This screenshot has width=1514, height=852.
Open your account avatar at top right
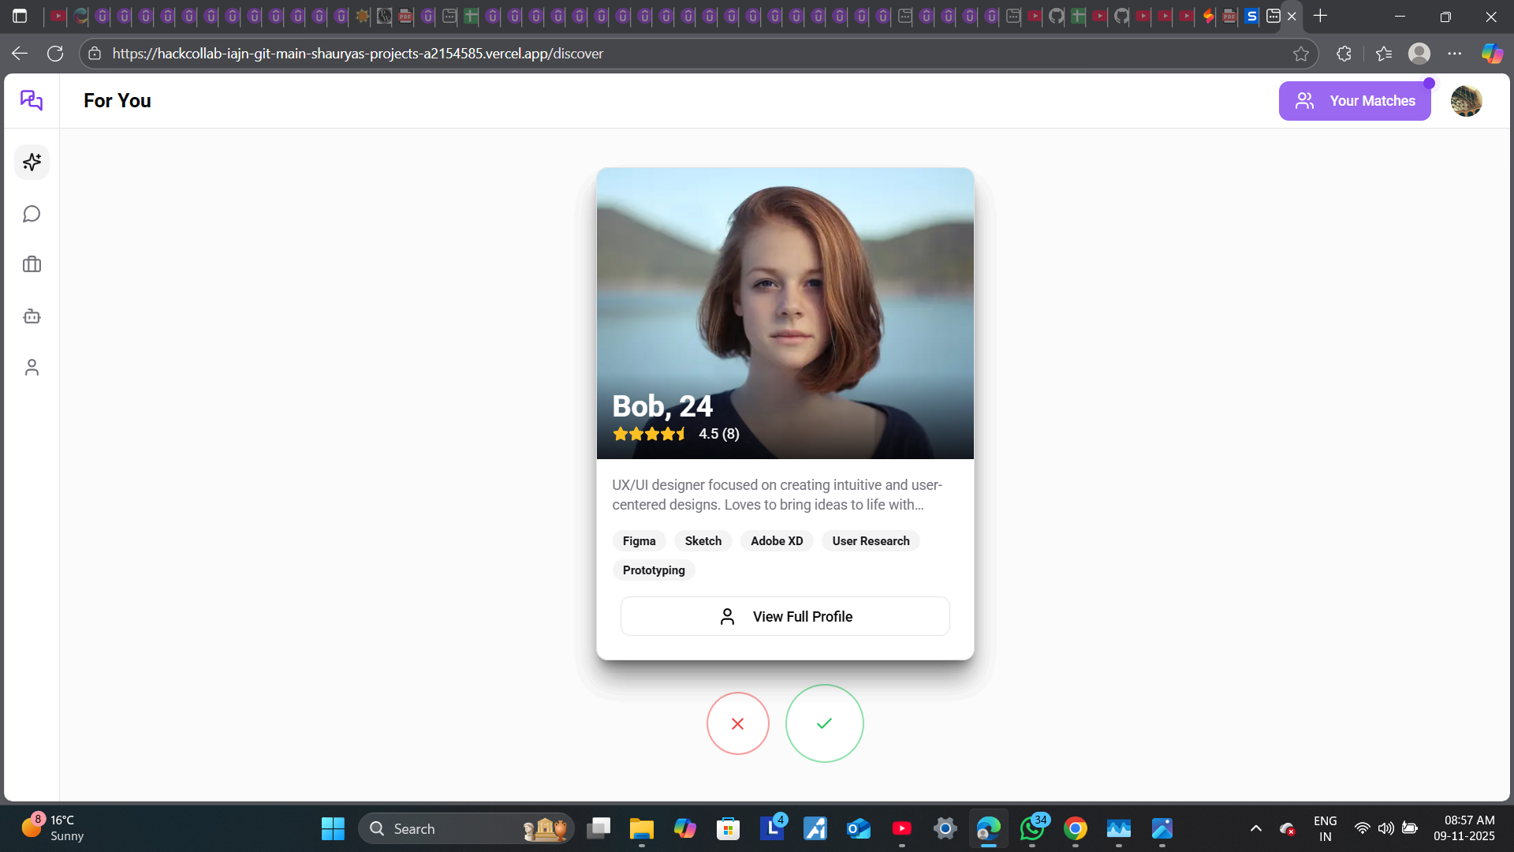click(1466, 101)
